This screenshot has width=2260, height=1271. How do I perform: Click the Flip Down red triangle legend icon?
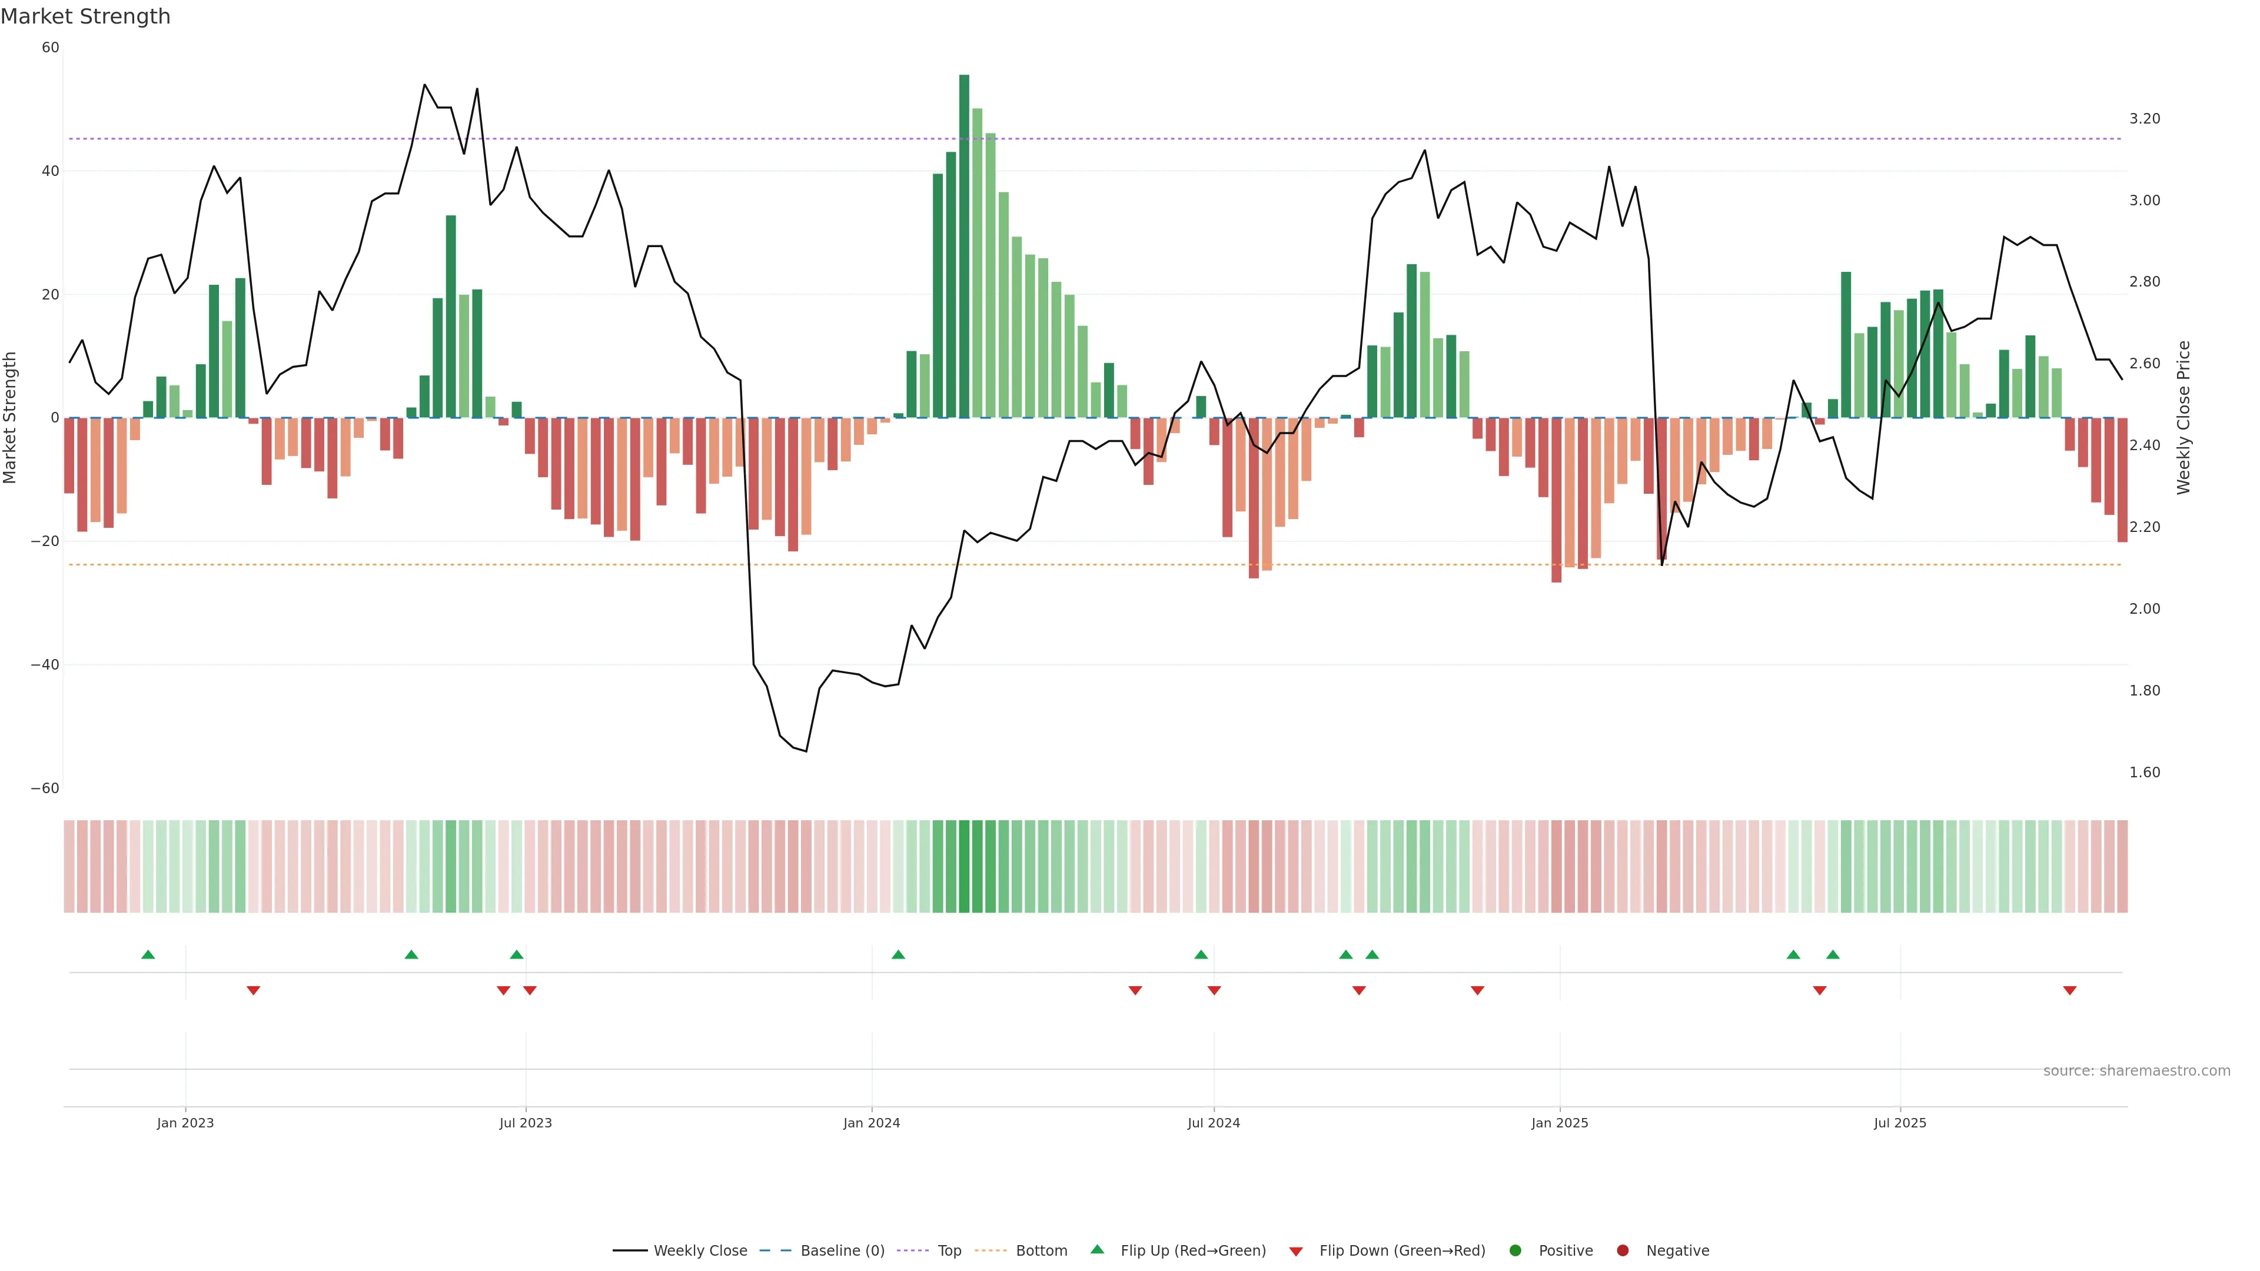[x=1296, y=1251]
